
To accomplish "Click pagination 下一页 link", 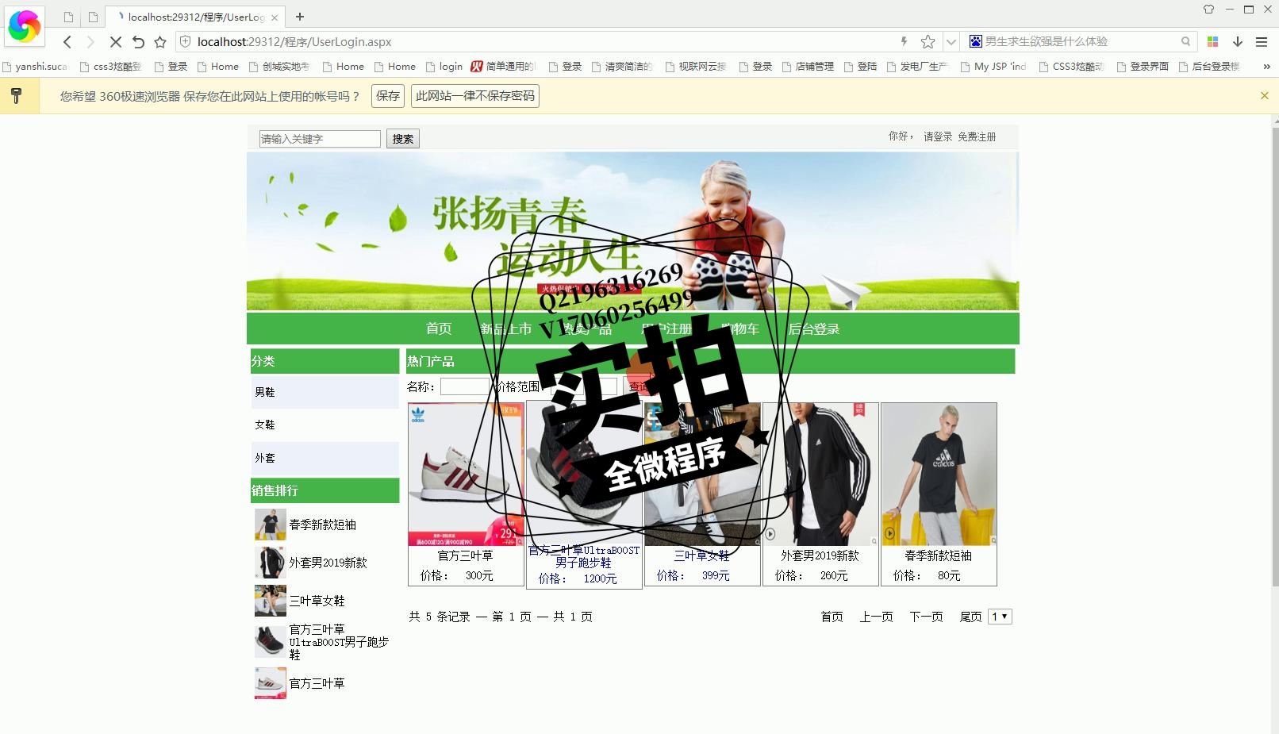I will click(927, 617).
